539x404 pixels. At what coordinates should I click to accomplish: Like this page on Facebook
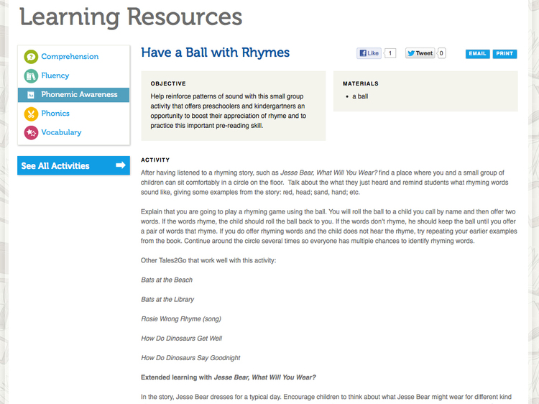pos(369,53)
